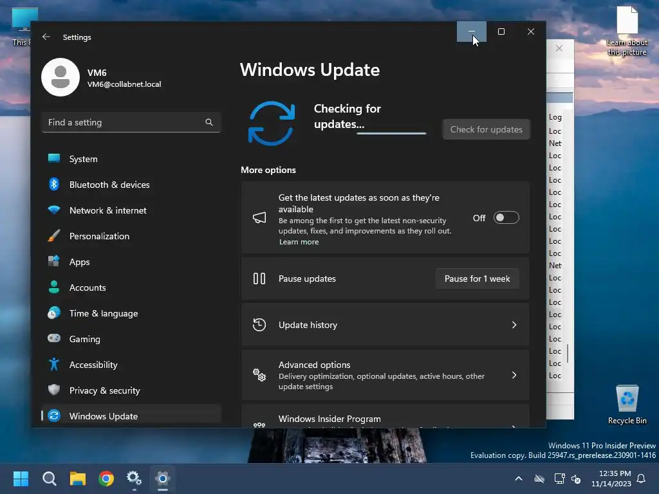Image resolution: width=659 pixels, height=494 pixels.
Task: Open File Explorer from taskbar
Action: click(x=78, y=479)
